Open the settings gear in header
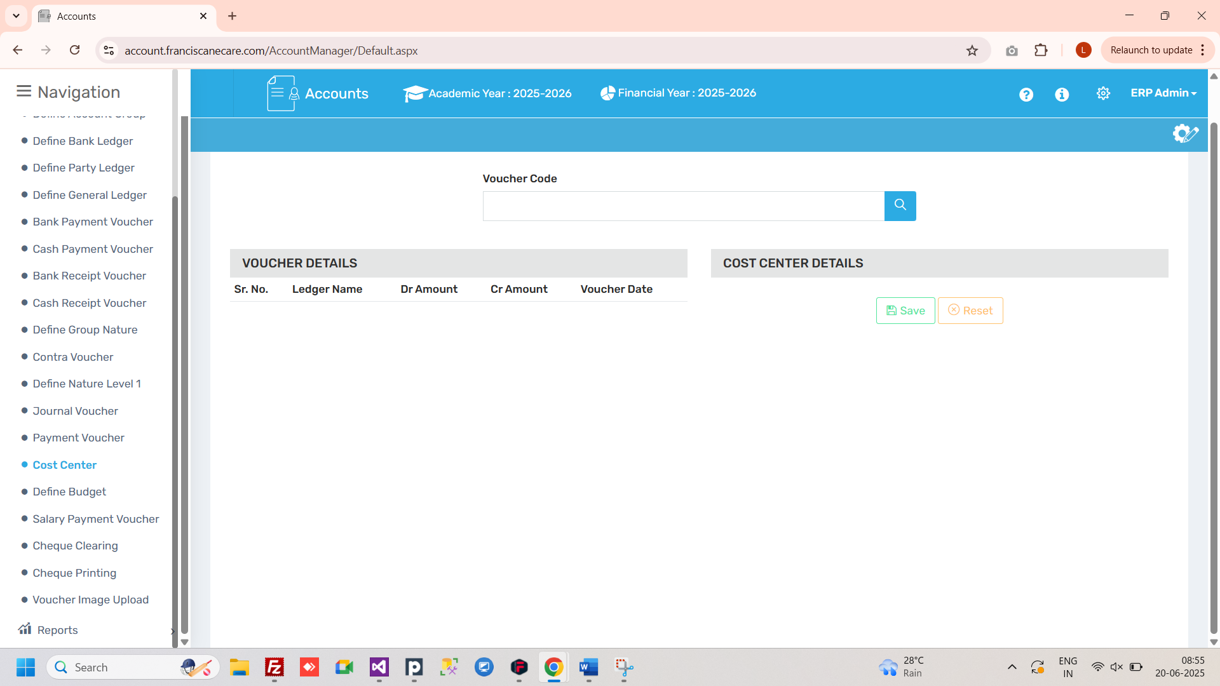The height and width of the screenshot is (686, 1220). coord(1103,93)
